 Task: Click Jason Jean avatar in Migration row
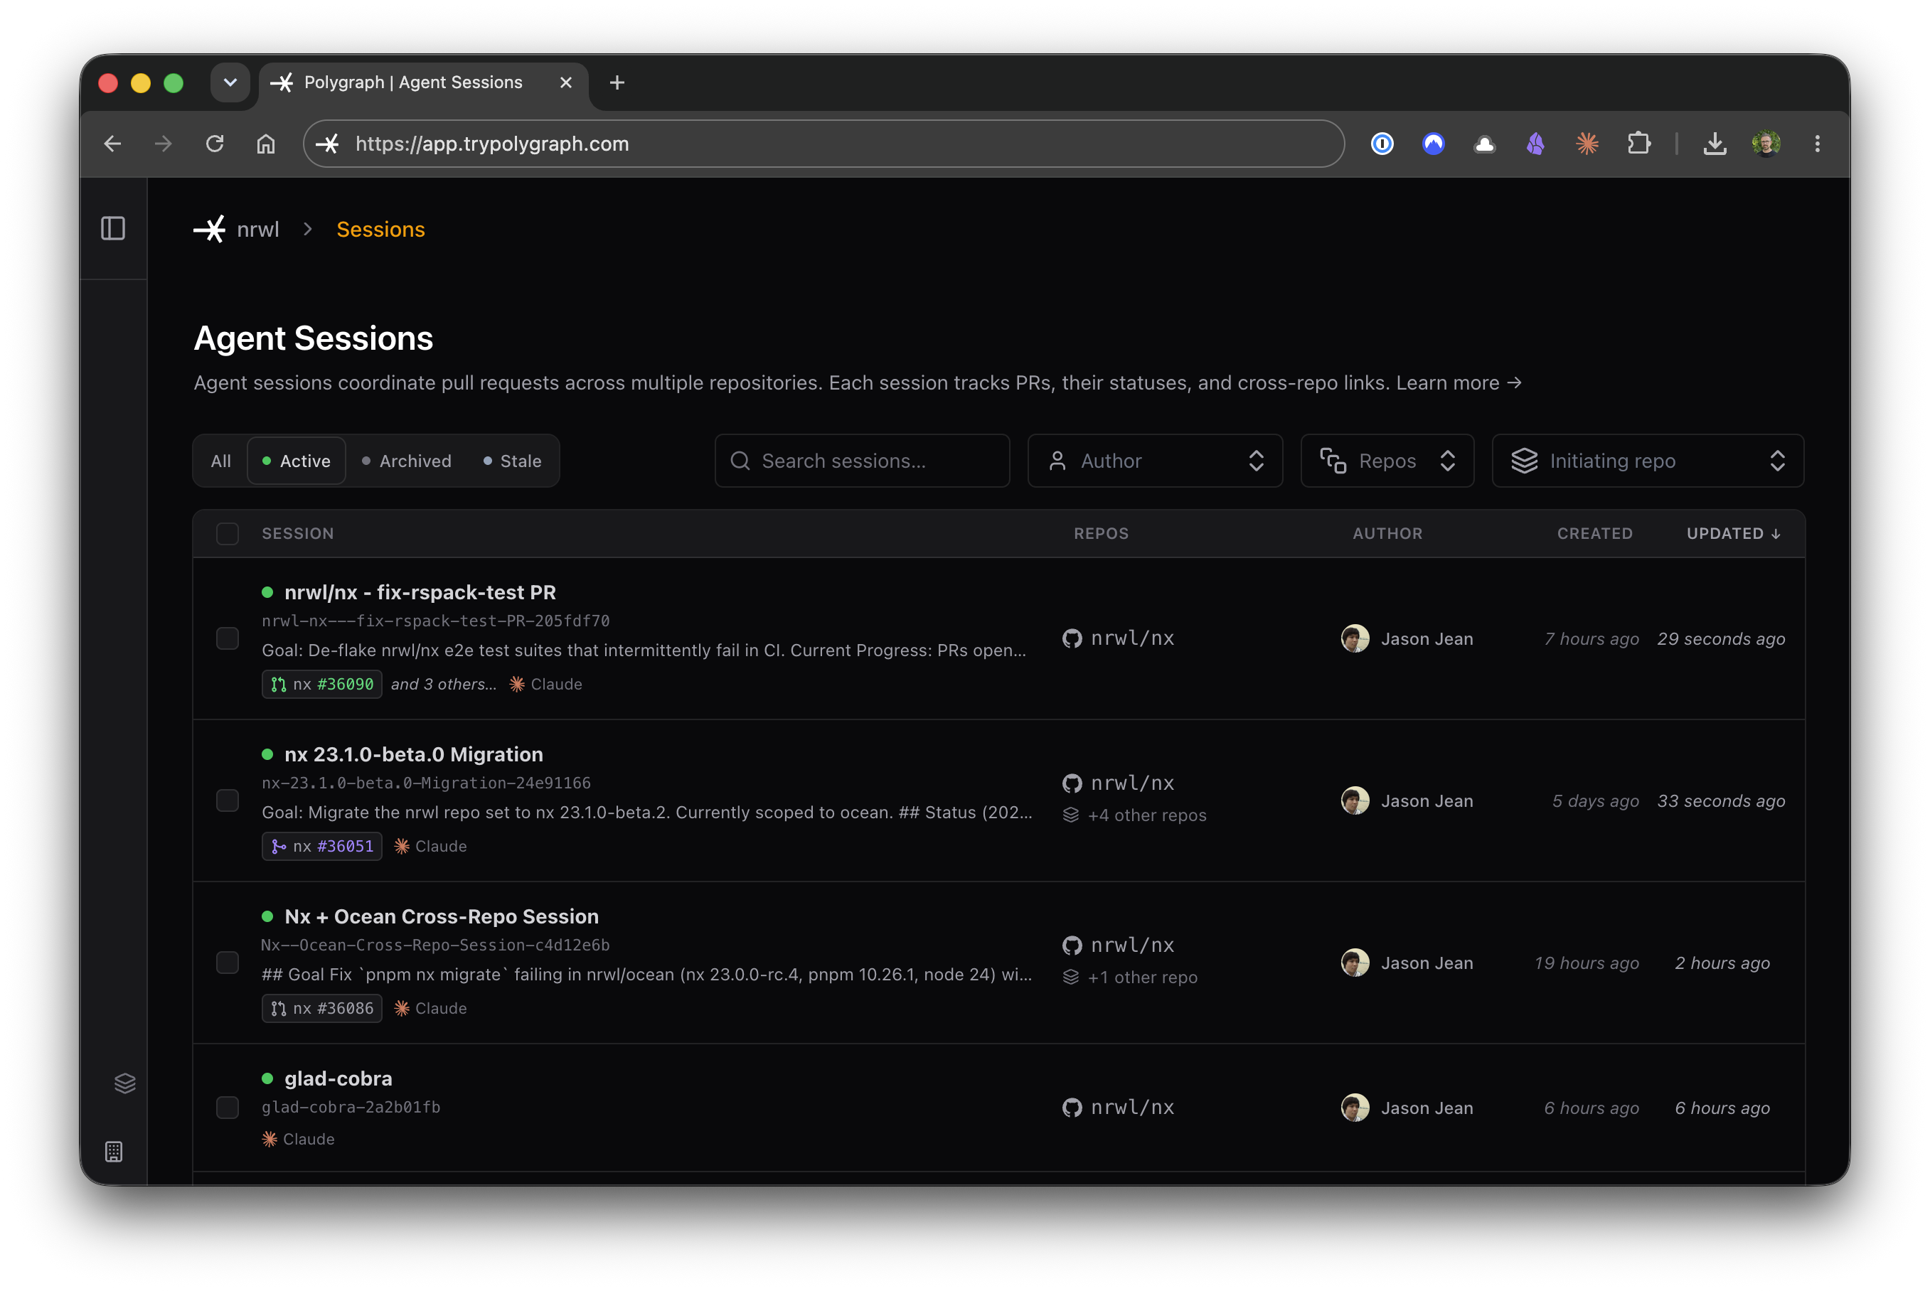pyautogui.click(x=1355, y=800)
